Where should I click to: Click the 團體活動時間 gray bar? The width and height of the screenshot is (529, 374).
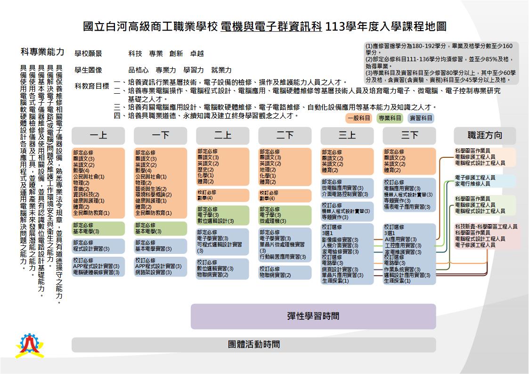click(254, 345)
